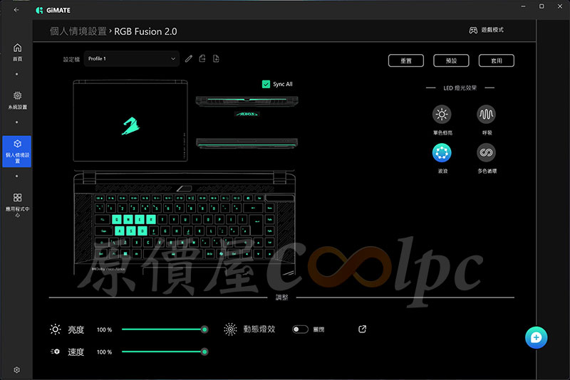Click the 套用 apply button

tap(496, 60)
